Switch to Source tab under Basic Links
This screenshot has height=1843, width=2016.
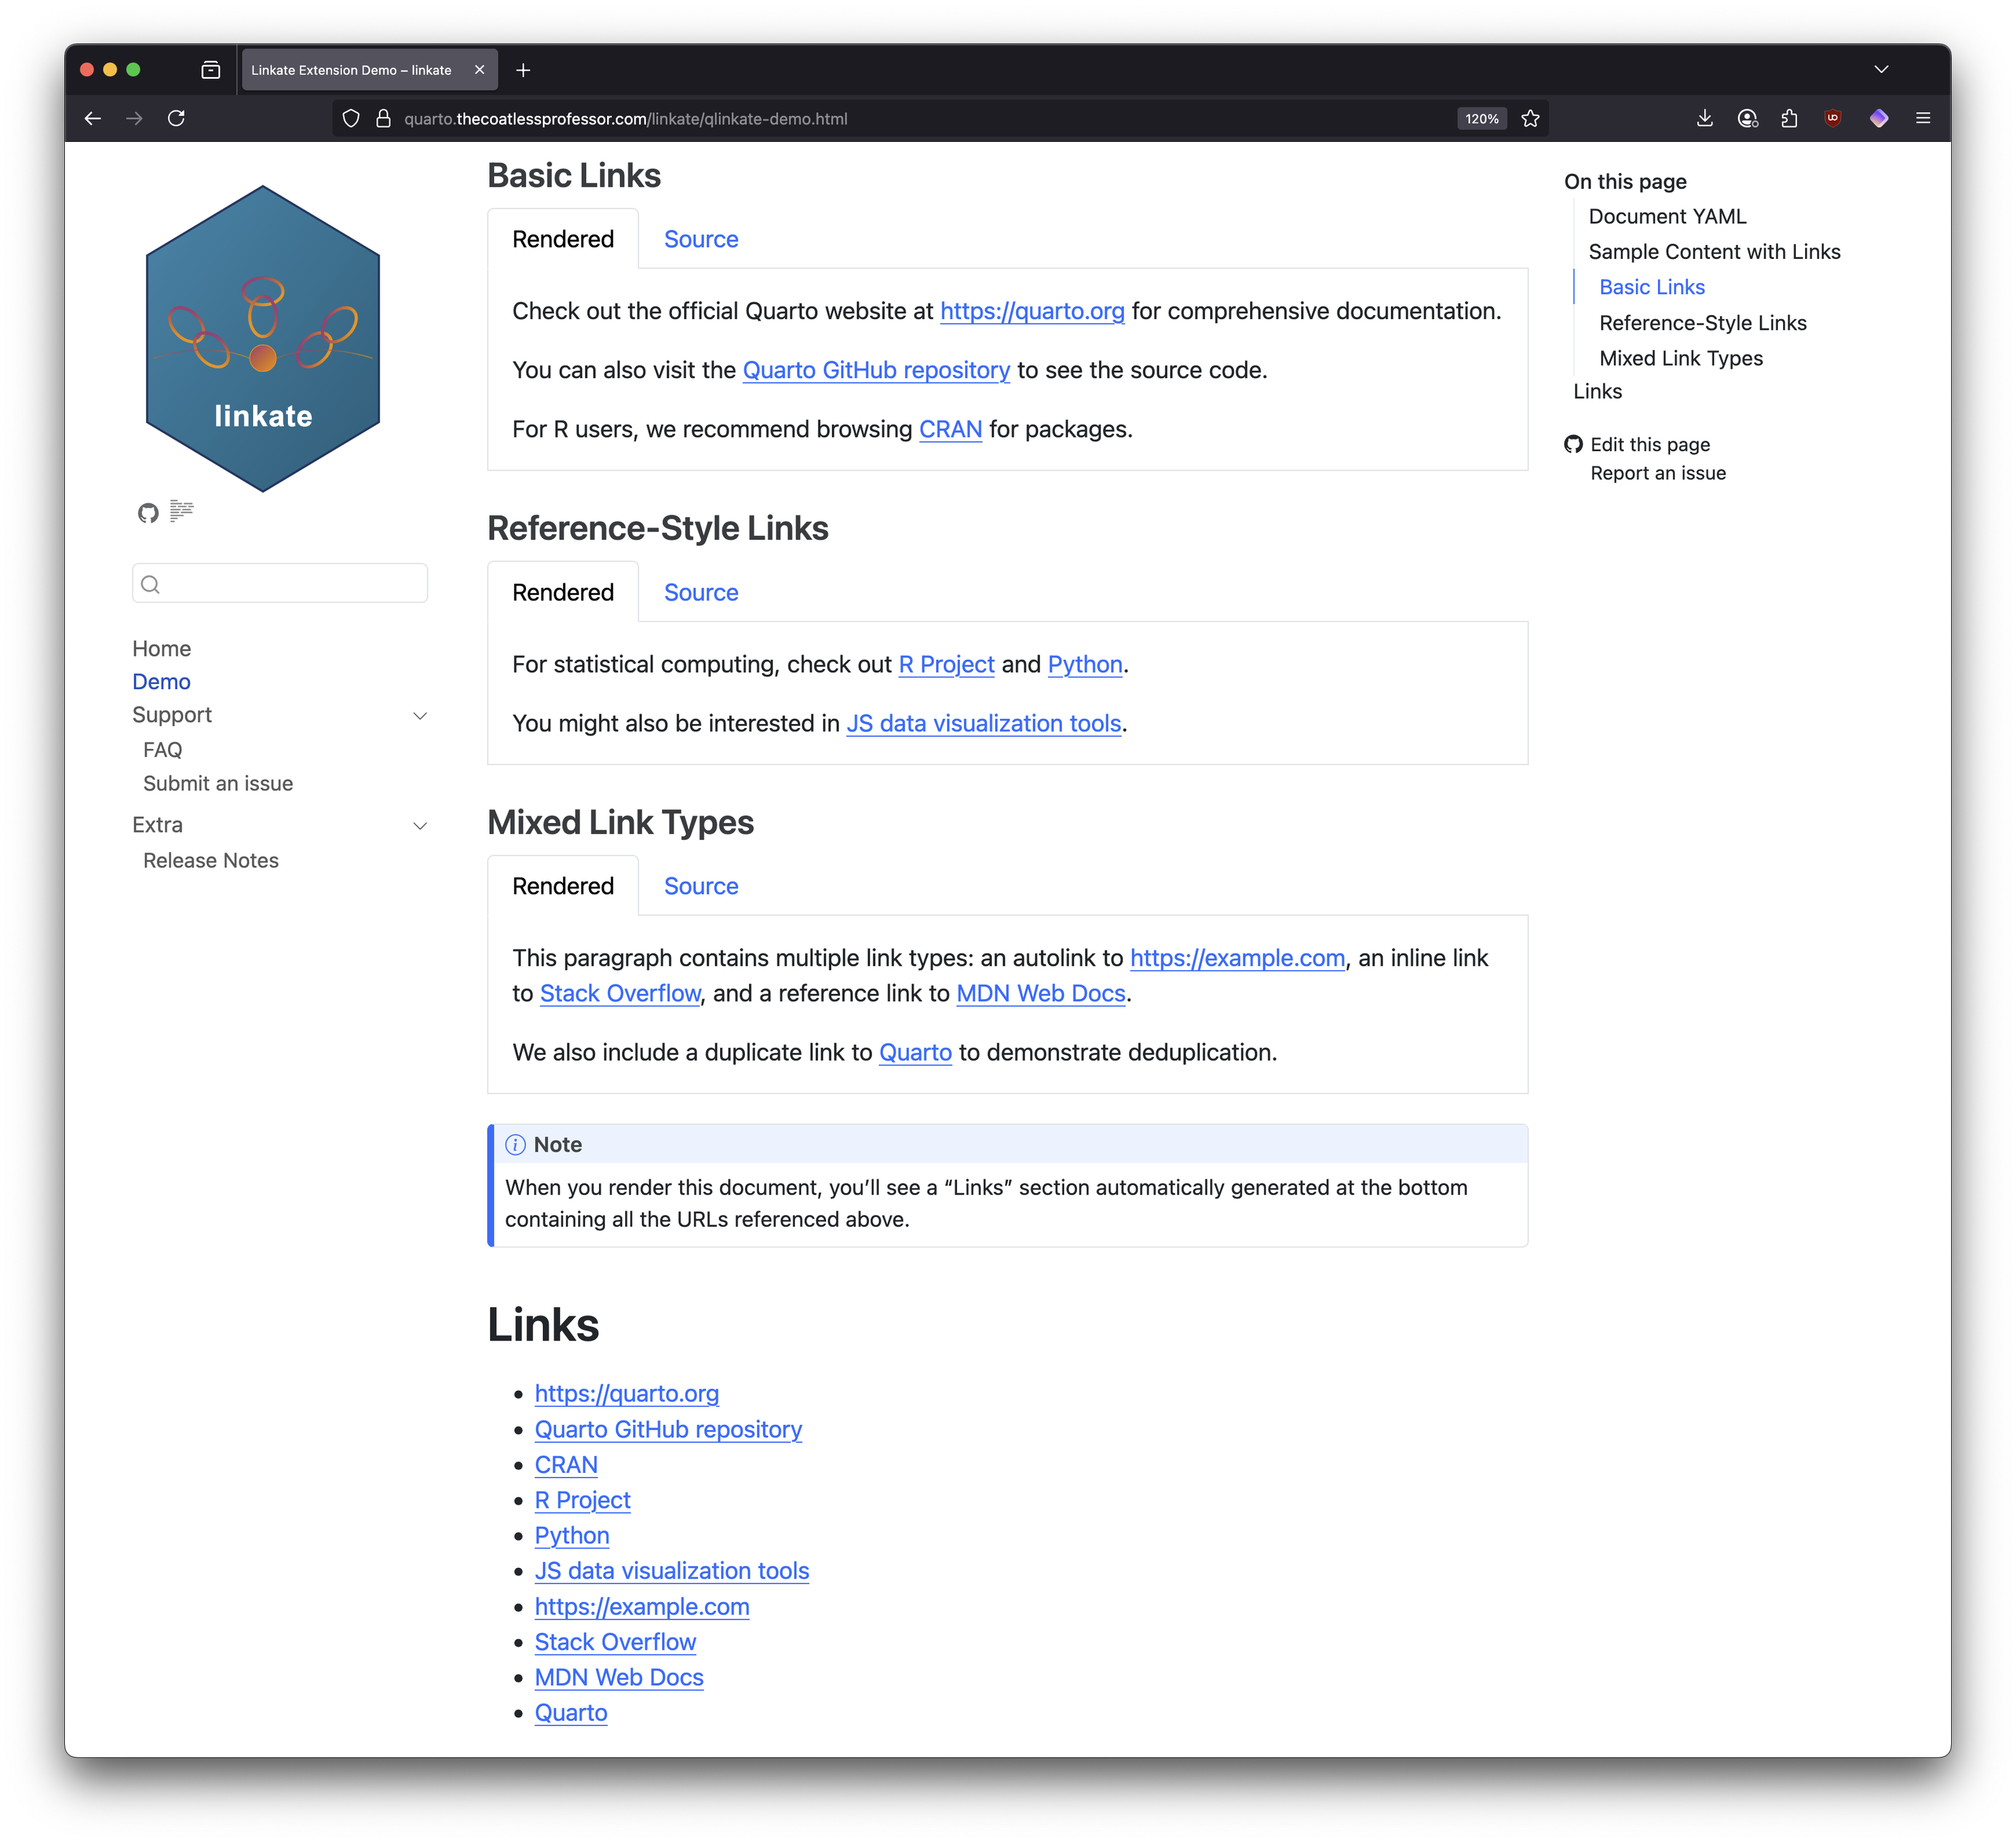point(701,239)
